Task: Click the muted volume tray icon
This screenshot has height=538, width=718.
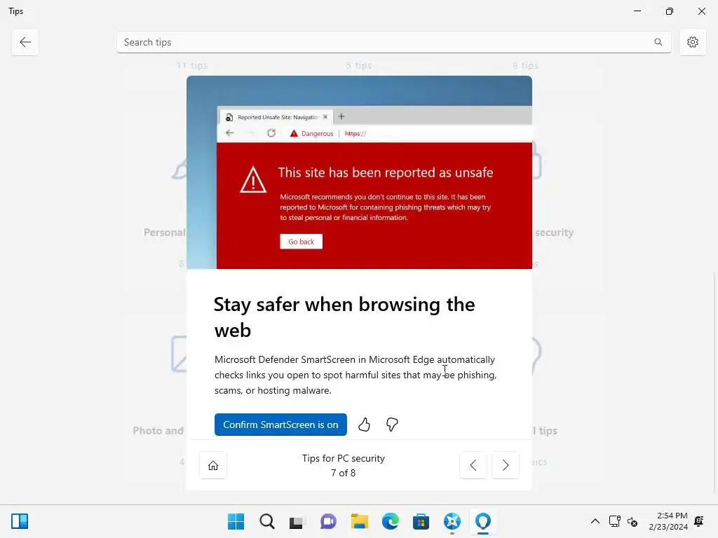Action: [632, 521]
